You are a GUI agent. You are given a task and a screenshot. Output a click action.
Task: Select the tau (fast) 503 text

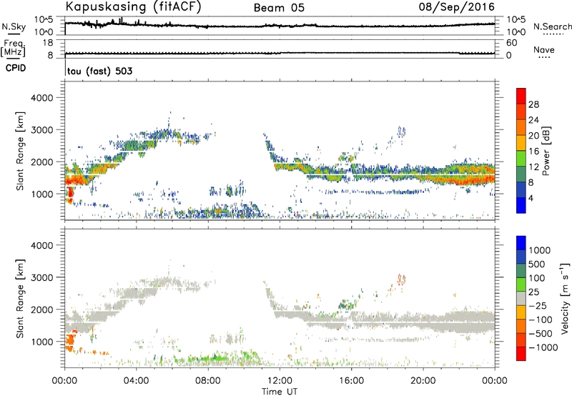pyautogui.click(x=99, y=71)
